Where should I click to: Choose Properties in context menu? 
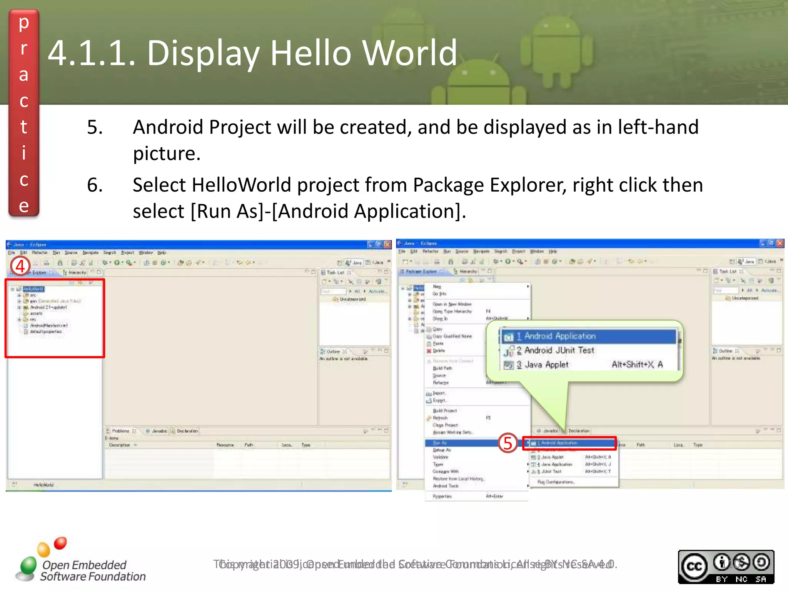(477, 497)
